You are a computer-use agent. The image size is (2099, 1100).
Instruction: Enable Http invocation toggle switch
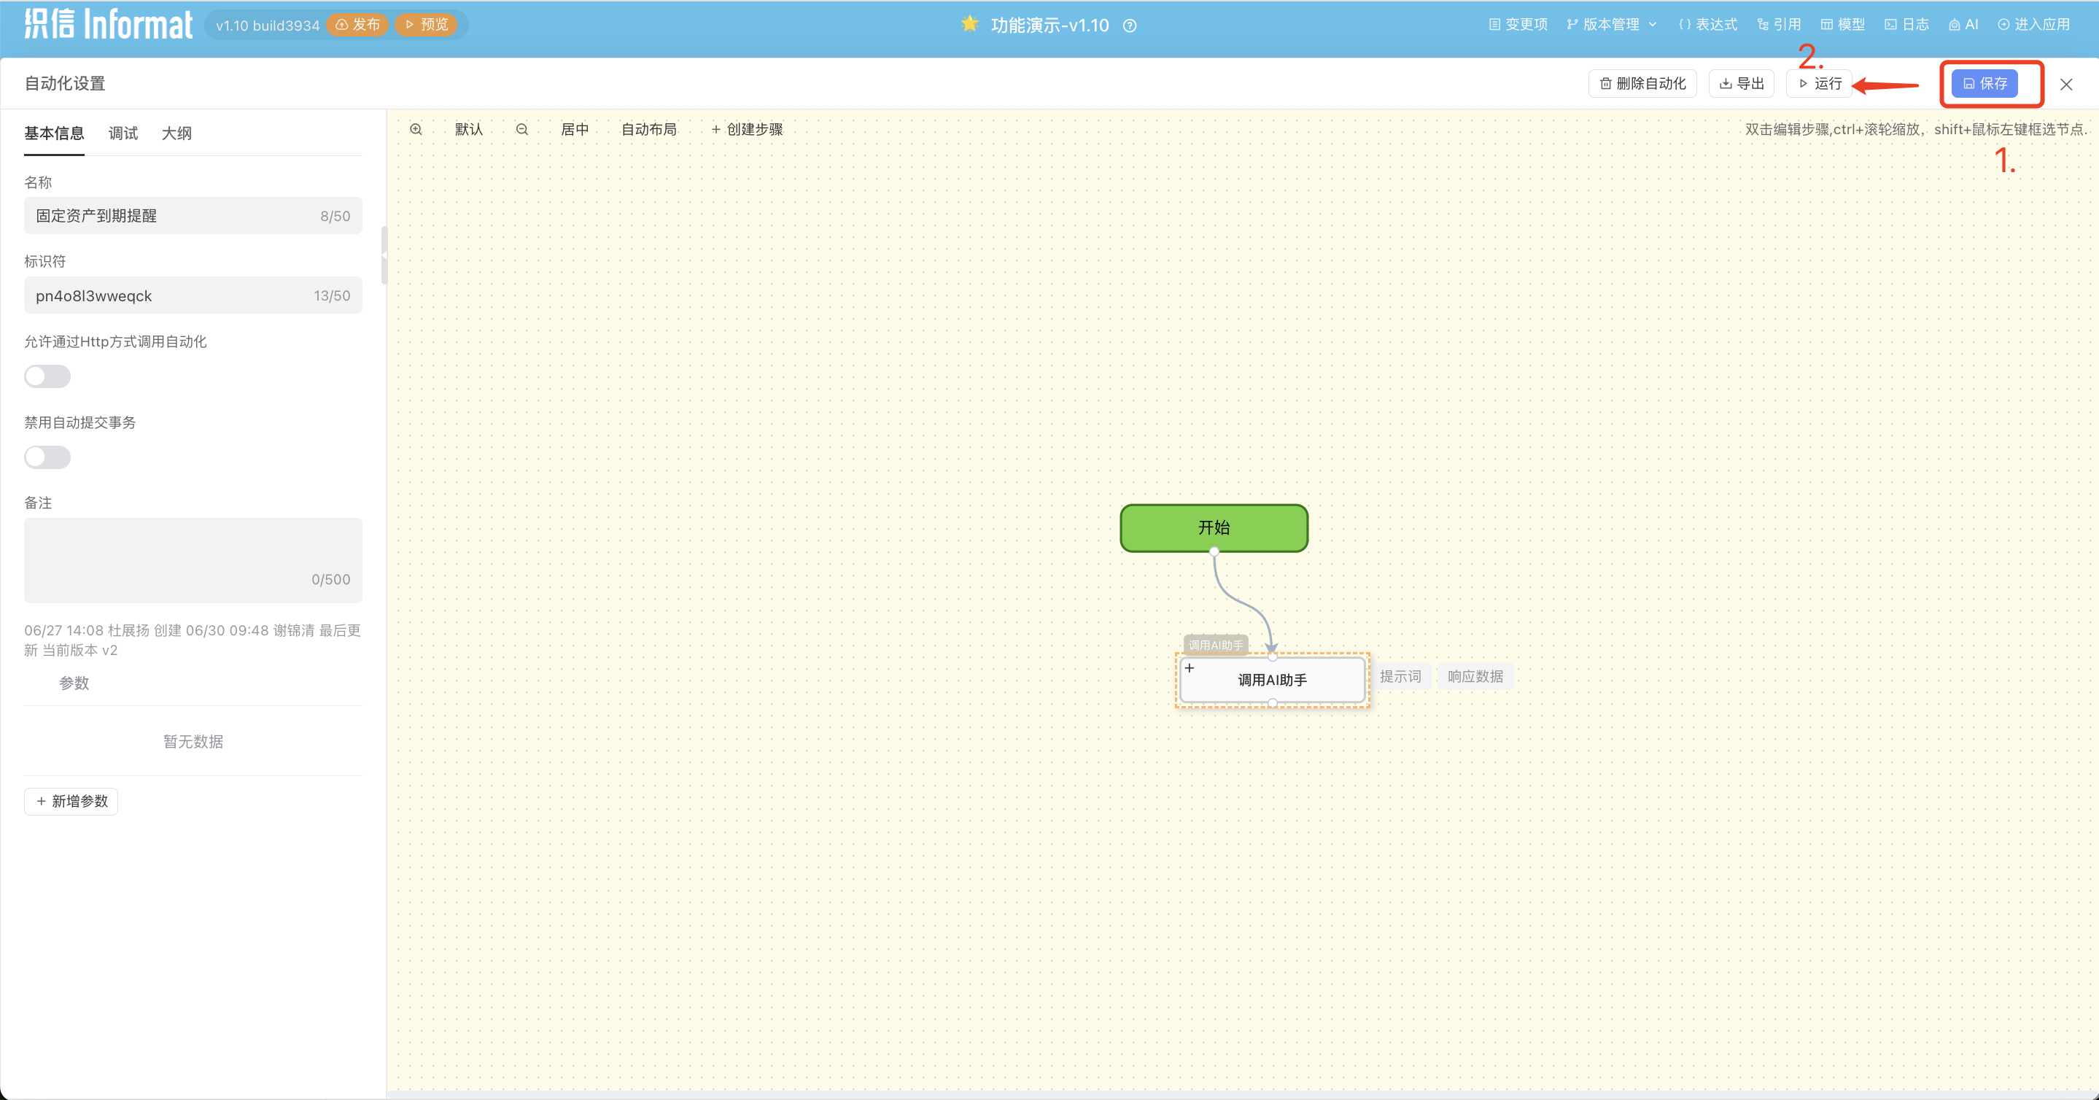[47, 376]
